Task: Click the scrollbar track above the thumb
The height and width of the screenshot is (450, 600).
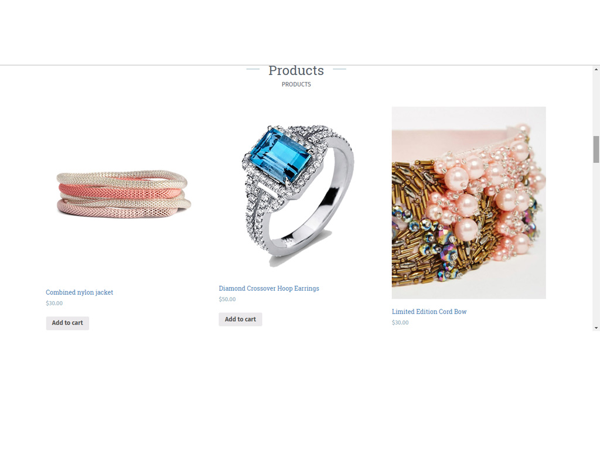Action: coord(596,104)
